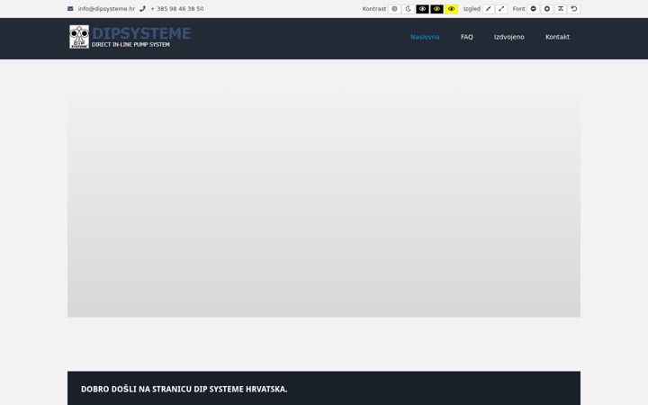Open the Naslovna menu item
Image resolution: width=648 pixels, height=405 pixels.
425,37
